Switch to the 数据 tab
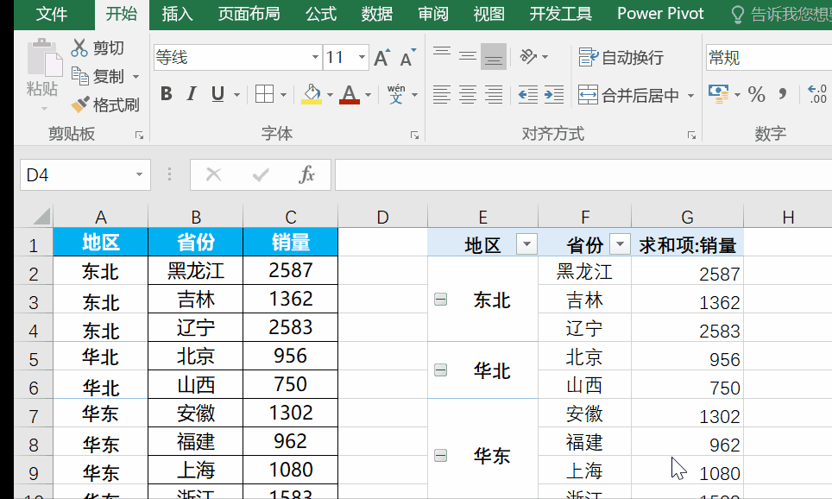Viewport: 832px width, 499px height. point(377,15)
